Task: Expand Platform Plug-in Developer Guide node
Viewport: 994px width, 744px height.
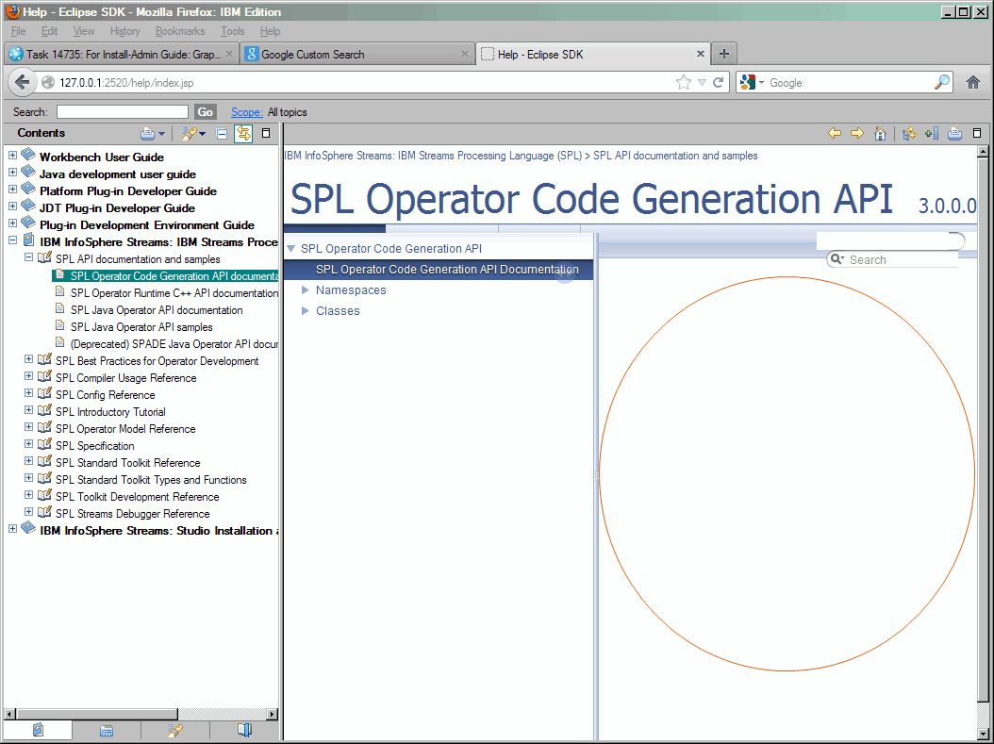Action: pyautogui.click(x=12, y=190)
